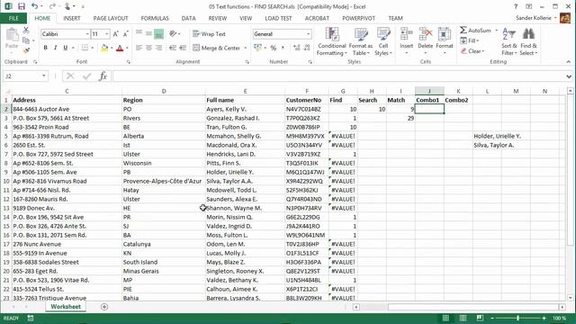Apply Percent Style formatting

(x=273, y=48)
